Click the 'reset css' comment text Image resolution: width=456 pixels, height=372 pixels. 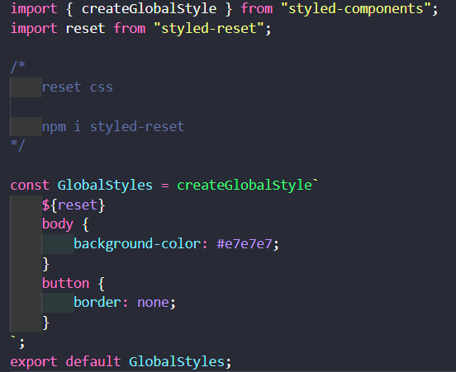78,87
